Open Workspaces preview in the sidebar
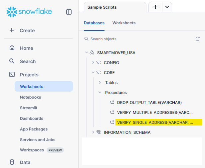 [x=32, y=150]
